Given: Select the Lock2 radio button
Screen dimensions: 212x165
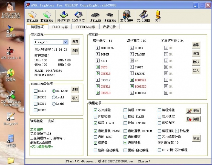Looking at the screenshot, I should tap(54, 104).
